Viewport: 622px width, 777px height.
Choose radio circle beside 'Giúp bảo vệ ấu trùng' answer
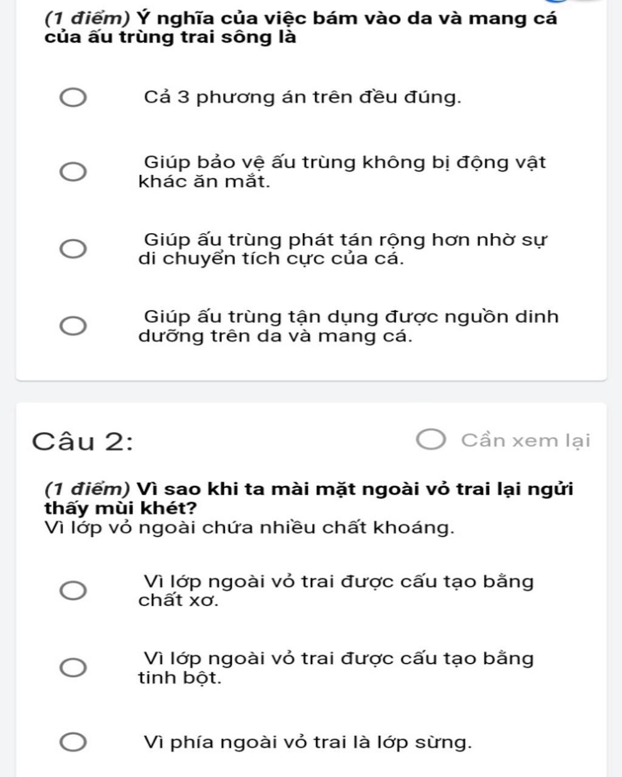(72, 172)
